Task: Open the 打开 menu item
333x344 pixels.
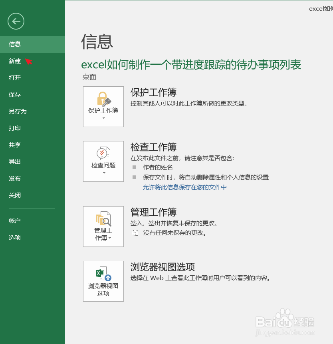Action: point(32,78)
